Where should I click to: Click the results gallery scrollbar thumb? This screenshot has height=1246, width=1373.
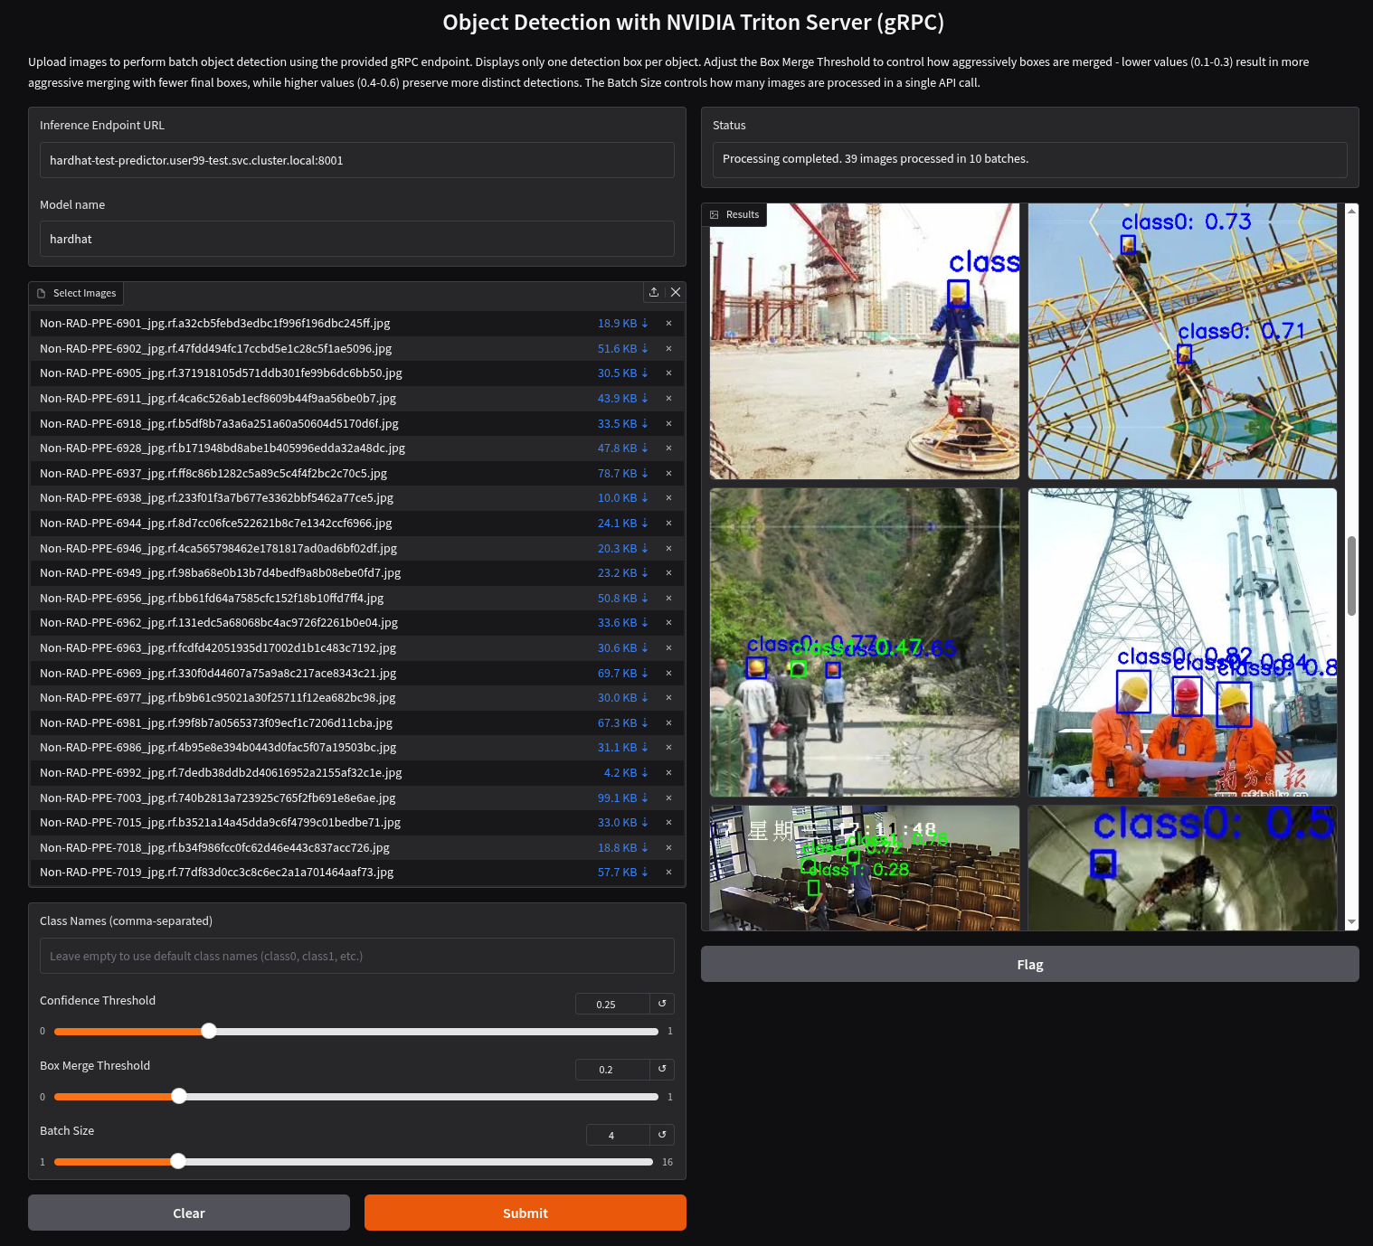click(x=1352, y=576)
